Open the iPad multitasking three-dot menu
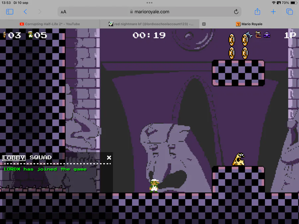This screenshot has height=224, width=299. coord(149,3)
